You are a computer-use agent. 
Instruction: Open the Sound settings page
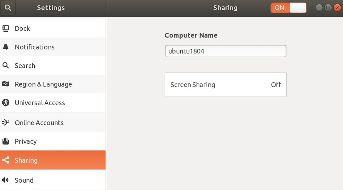pyautogui.click(x=24, y=180)
